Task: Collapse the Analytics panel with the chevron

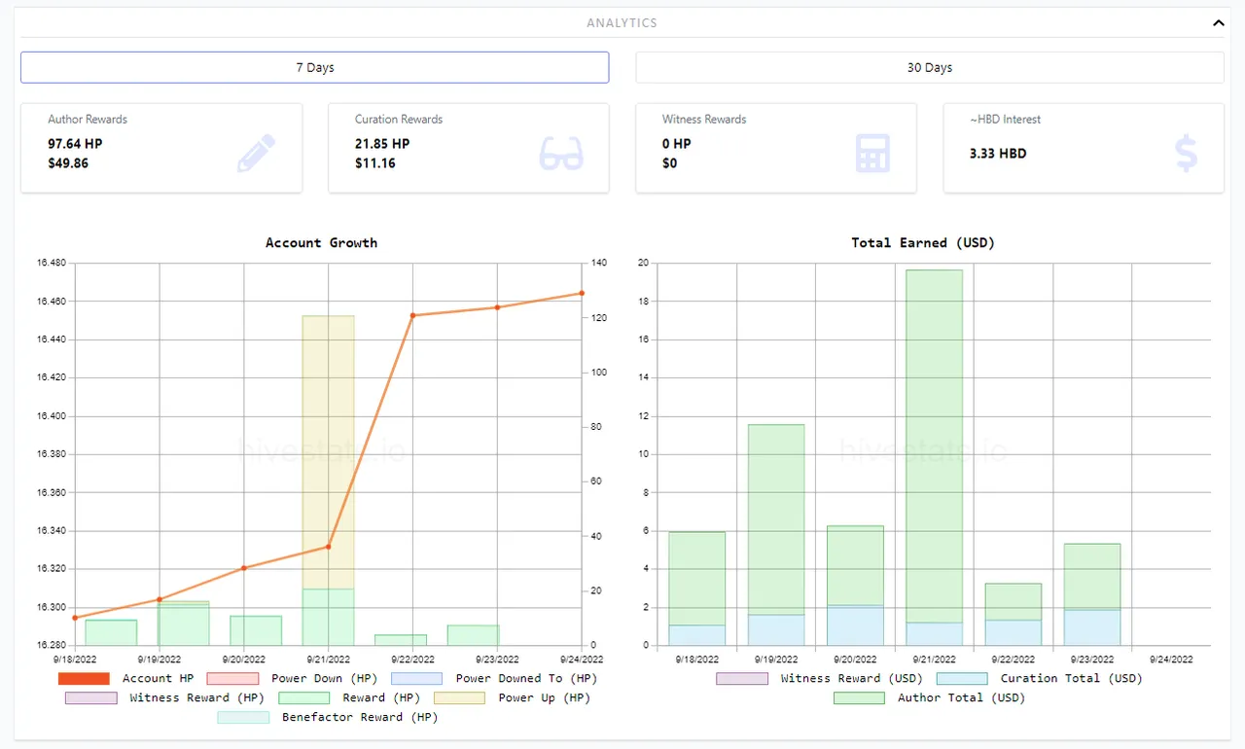Action: coord(1218,22)
